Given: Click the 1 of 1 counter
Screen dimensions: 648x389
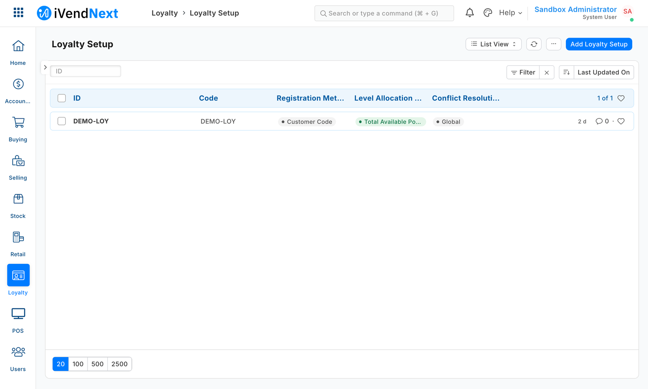Looking at the screenshot, I should pyautogui.click(x=605, y=98).
